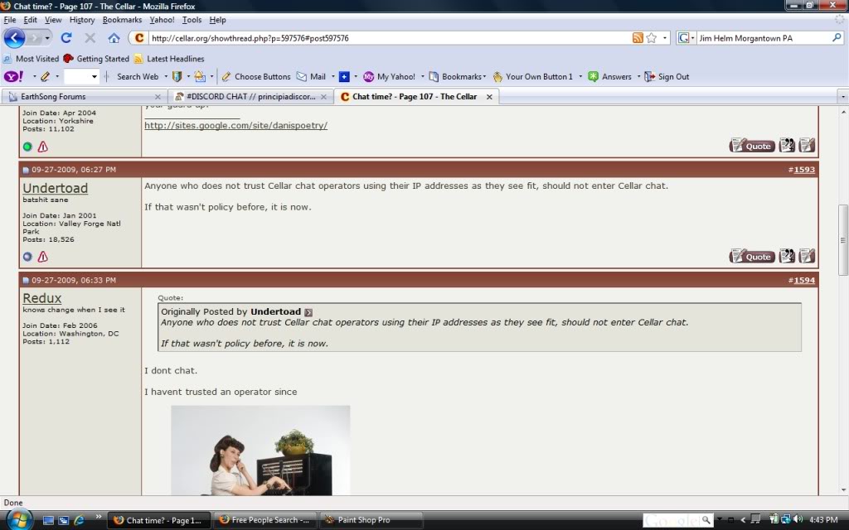Open Getting Started bookmark
849x530 pixels.
pos(96,59)
